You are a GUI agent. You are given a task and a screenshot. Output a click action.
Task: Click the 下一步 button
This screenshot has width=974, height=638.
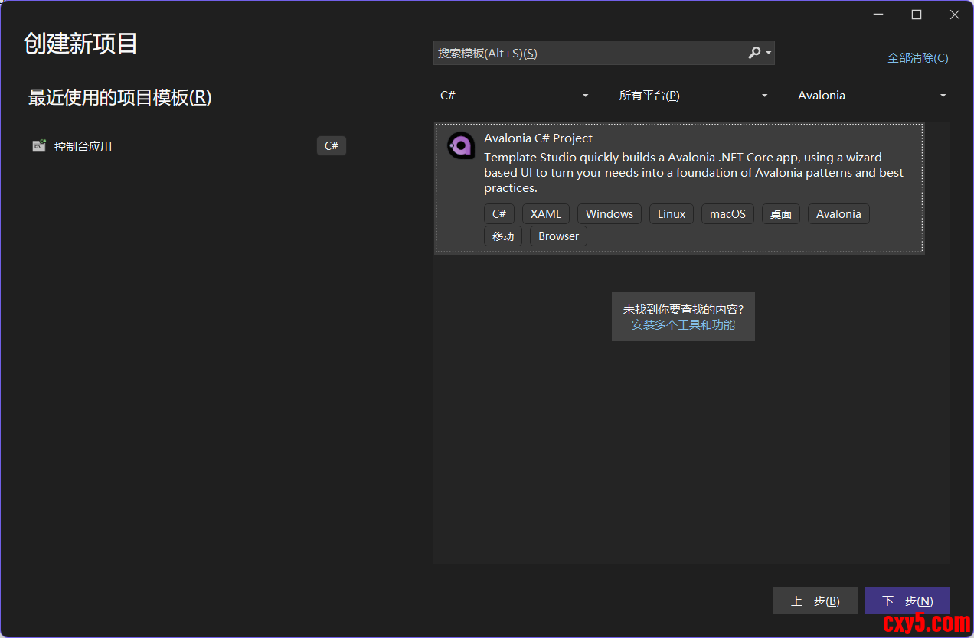click(x=907, y=601)
